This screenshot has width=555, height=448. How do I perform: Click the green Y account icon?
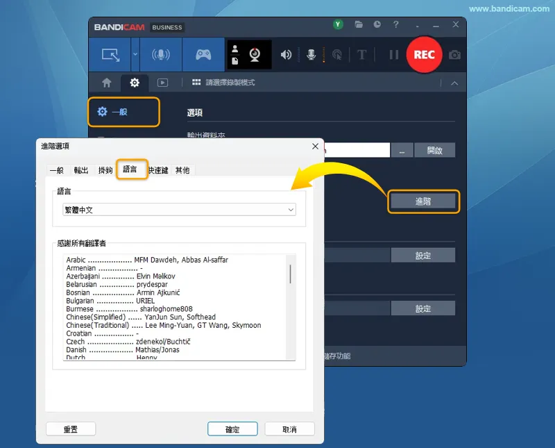pos(338,24)
